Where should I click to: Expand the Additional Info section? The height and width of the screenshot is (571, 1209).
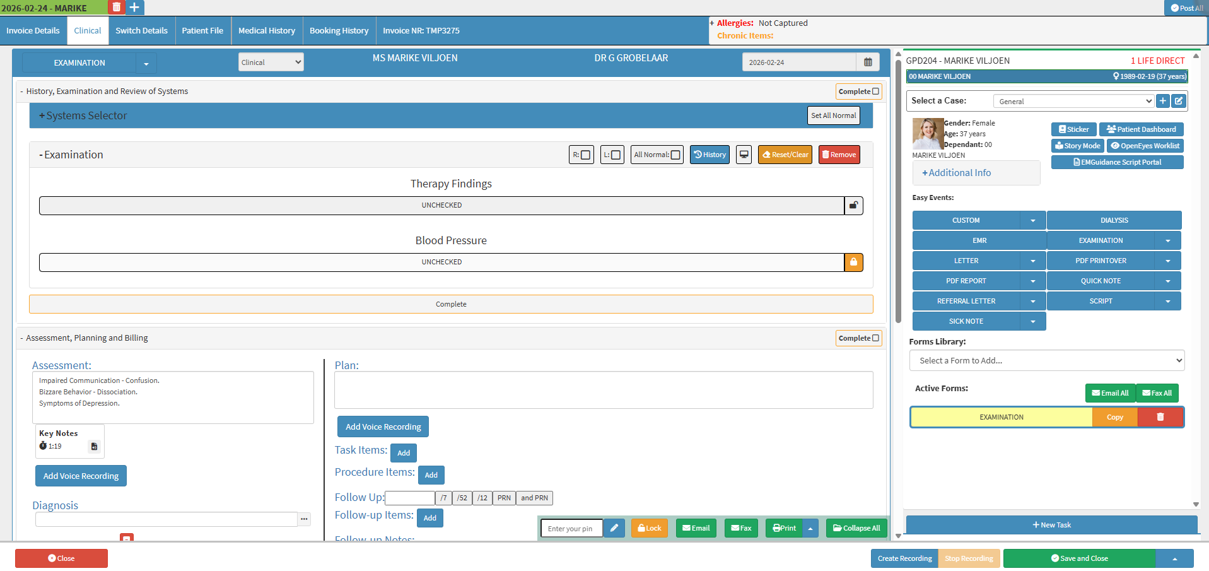pos(957,173)
